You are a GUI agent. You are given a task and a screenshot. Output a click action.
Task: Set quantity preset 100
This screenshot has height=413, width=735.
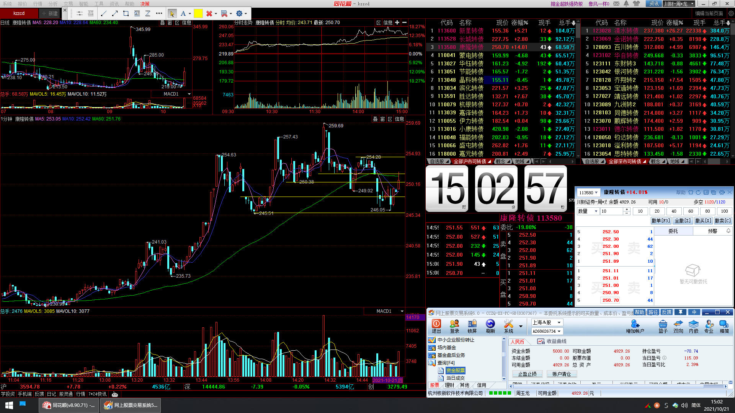pyautogui.click(x=725, y=211)
